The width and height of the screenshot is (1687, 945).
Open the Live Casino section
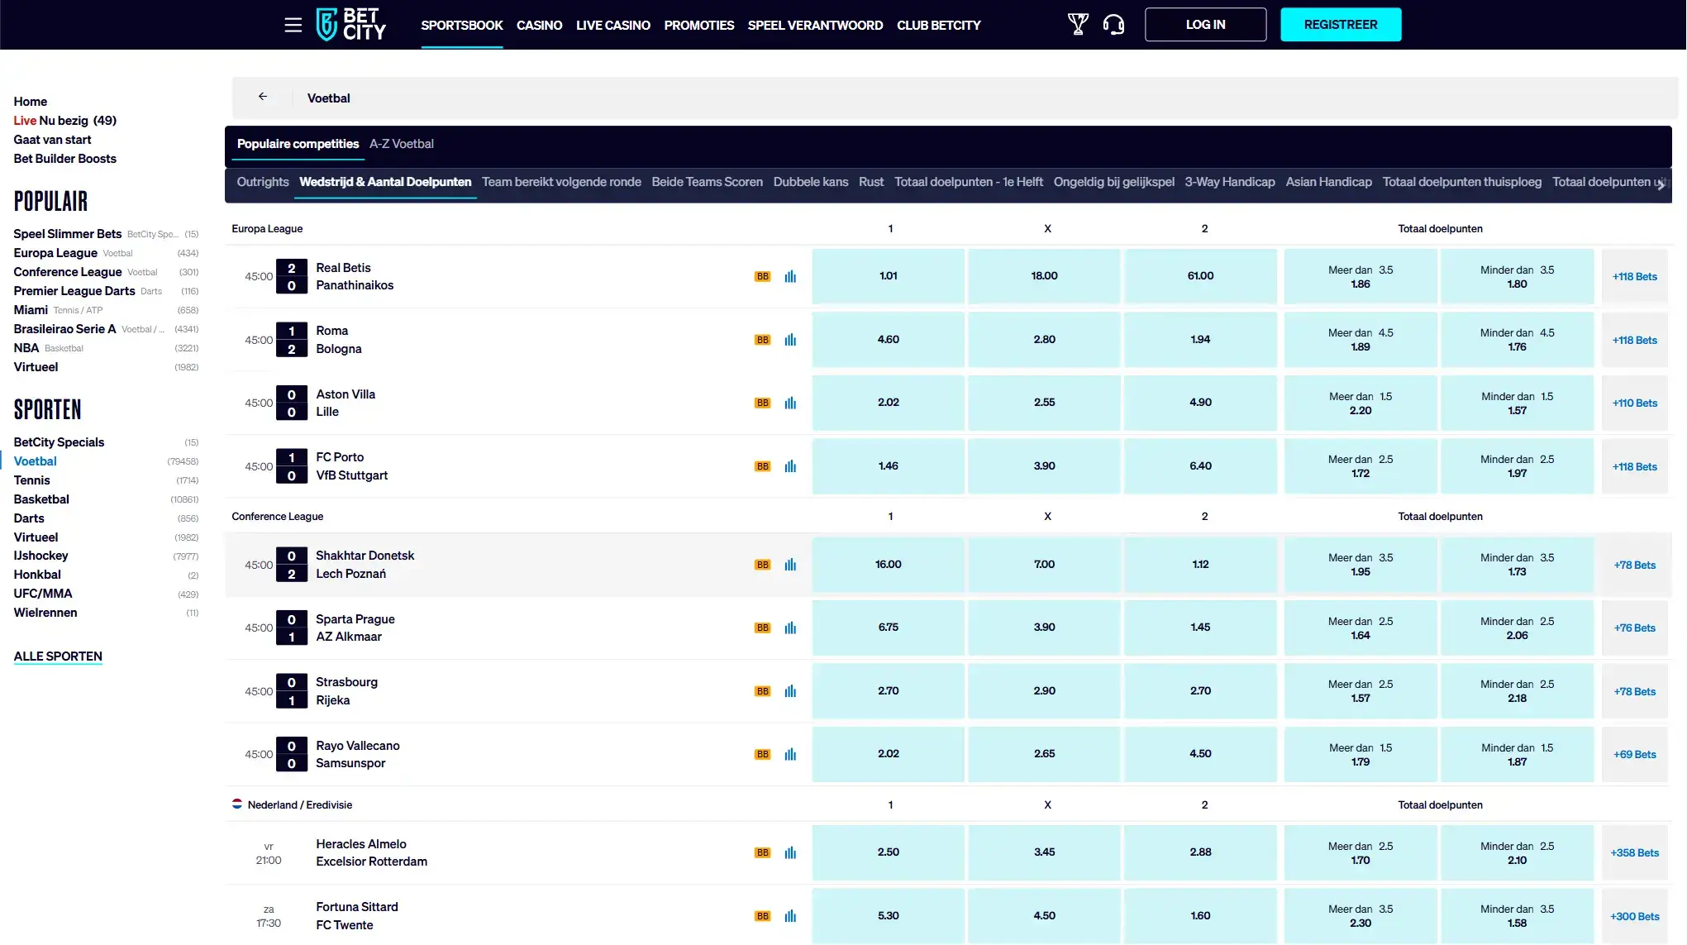tap(612, 25)
